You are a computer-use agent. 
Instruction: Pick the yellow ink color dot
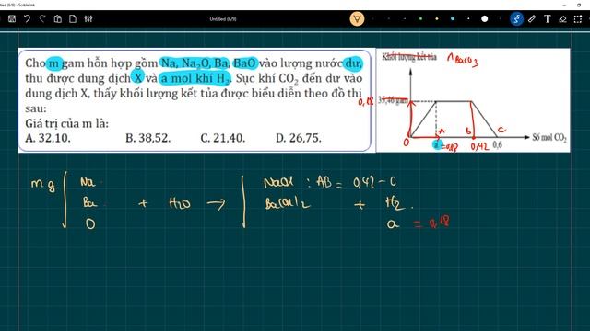(436, 18)
